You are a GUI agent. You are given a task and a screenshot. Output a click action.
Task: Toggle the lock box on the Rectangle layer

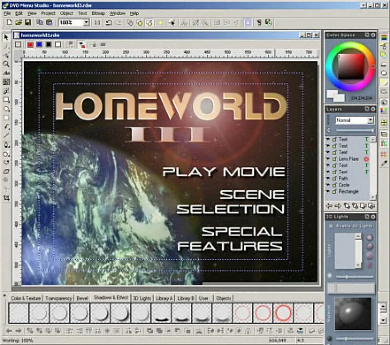(334, 191)
